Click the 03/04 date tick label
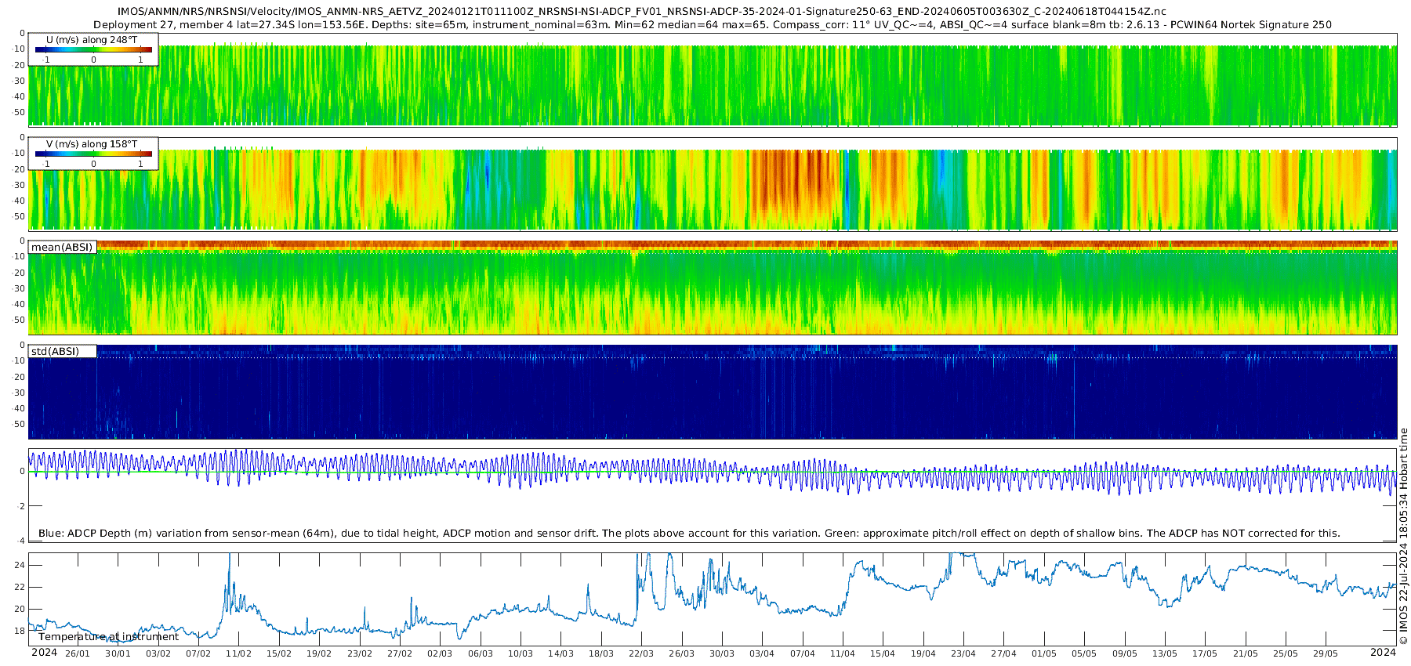Viewport: 1411px width, 666px height. coord(762,653)
